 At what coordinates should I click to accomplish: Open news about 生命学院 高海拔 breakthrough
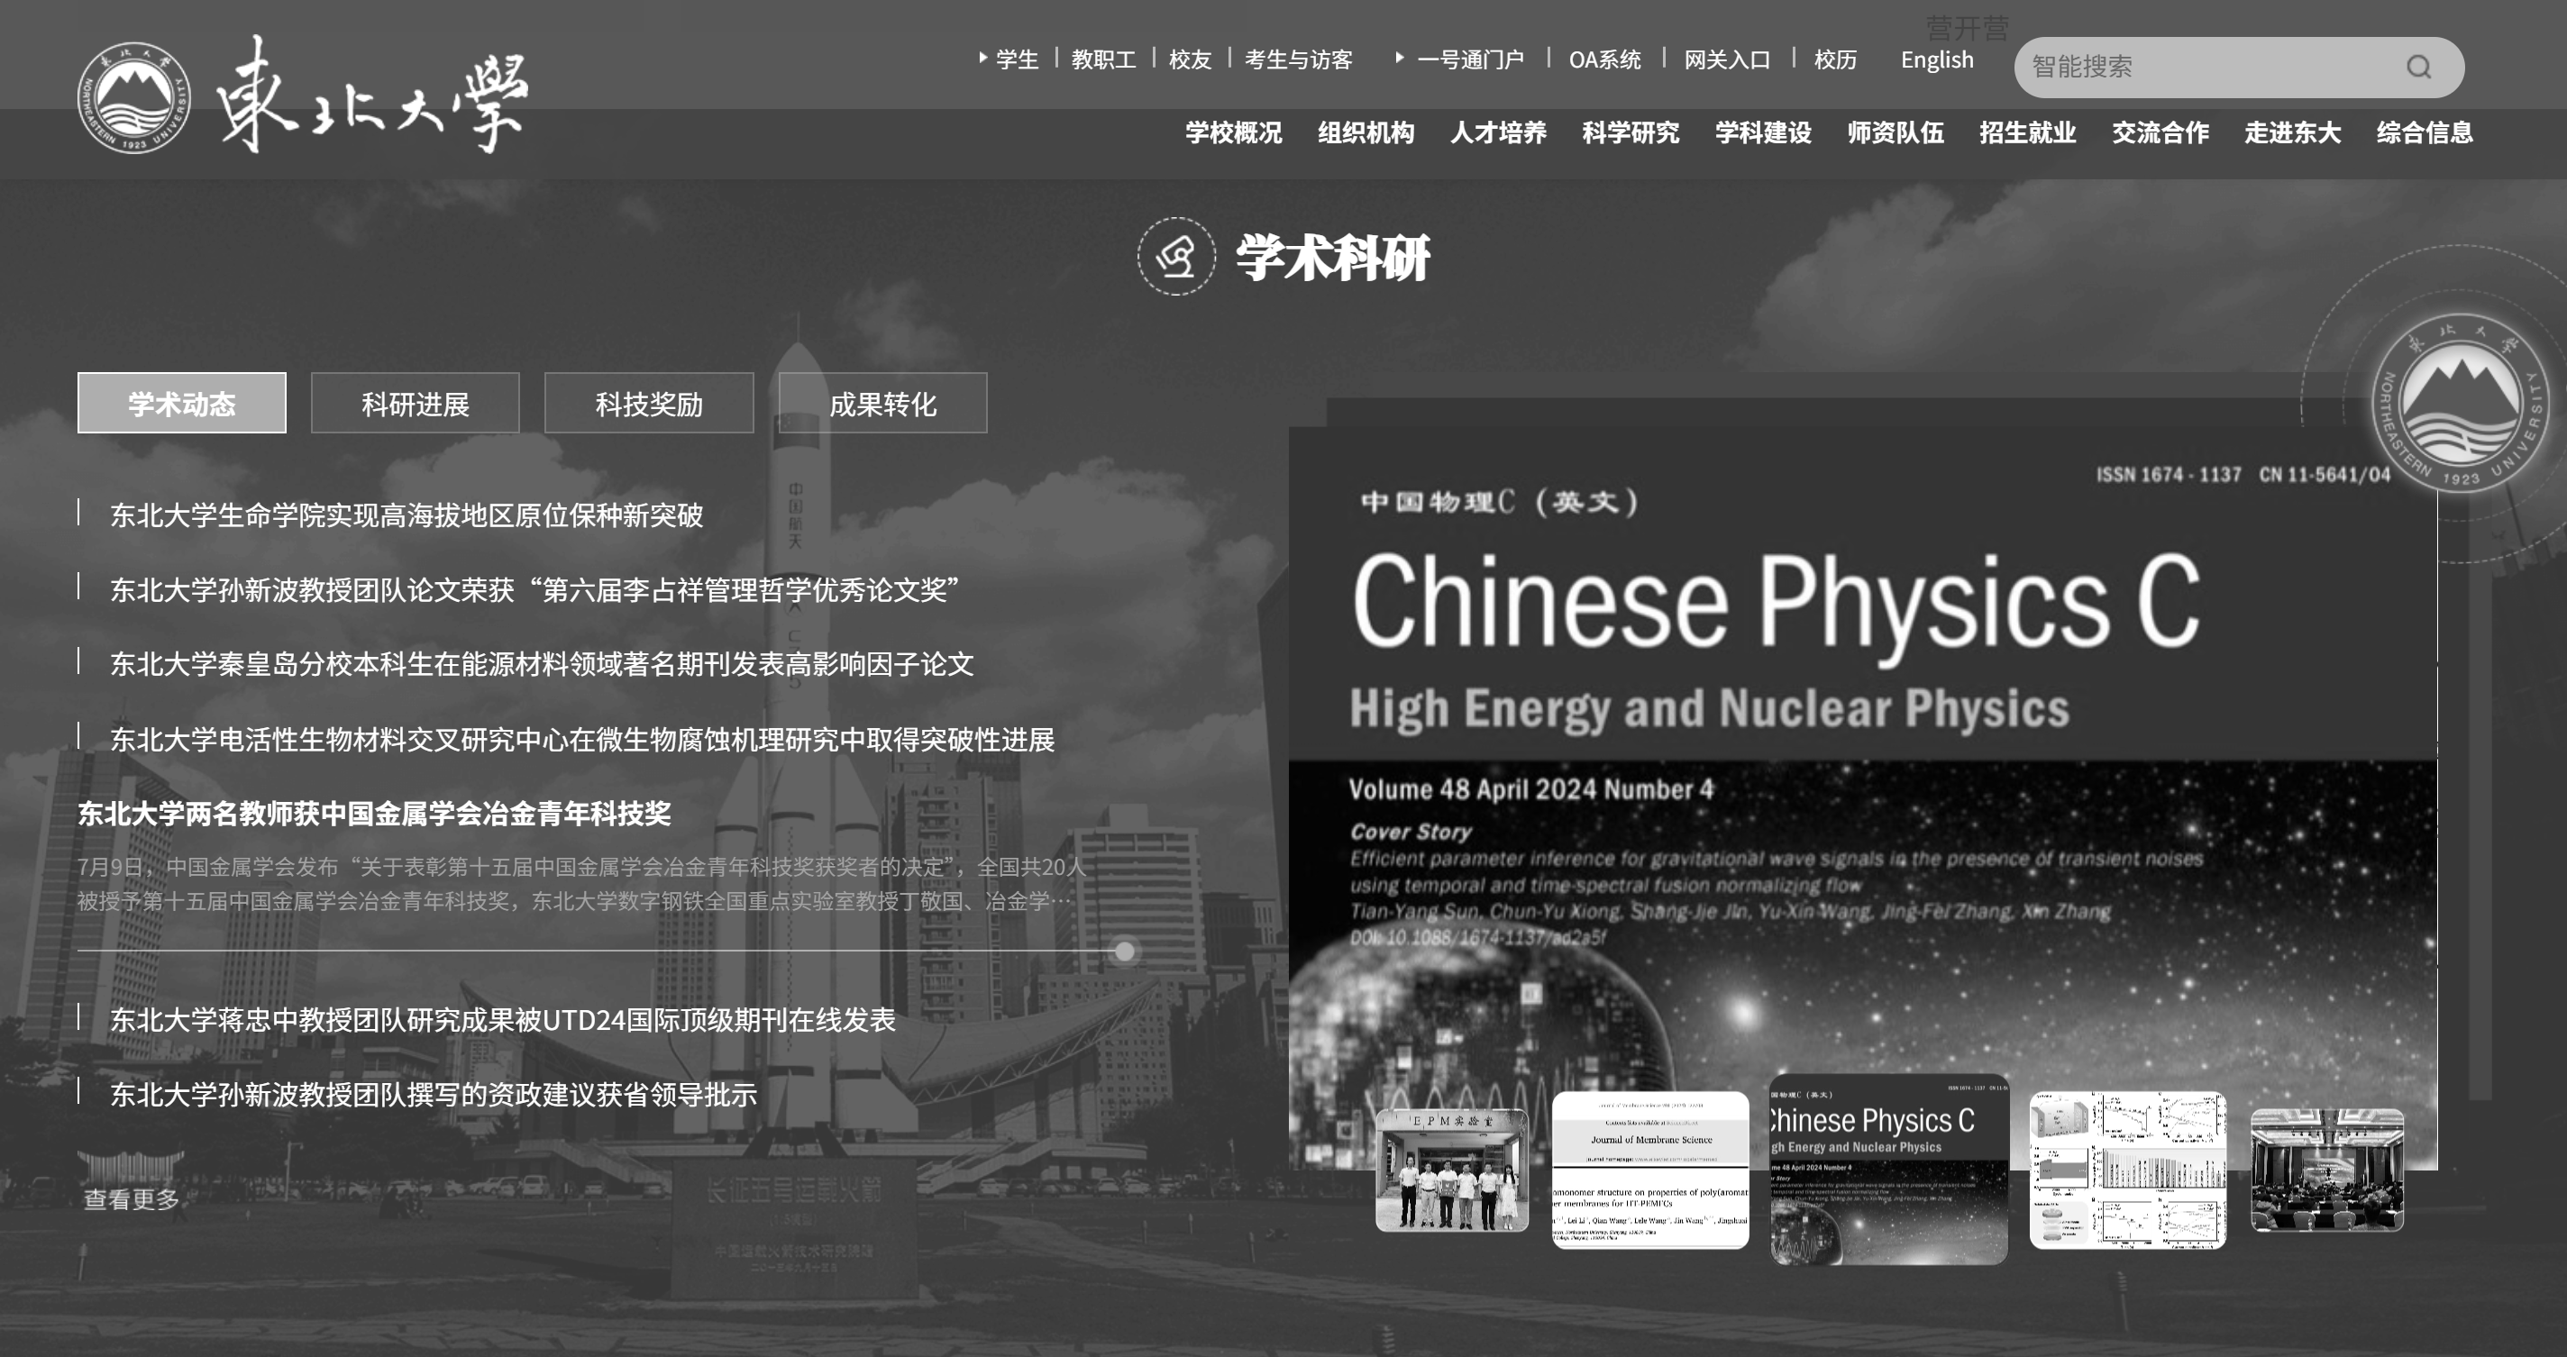407,515
